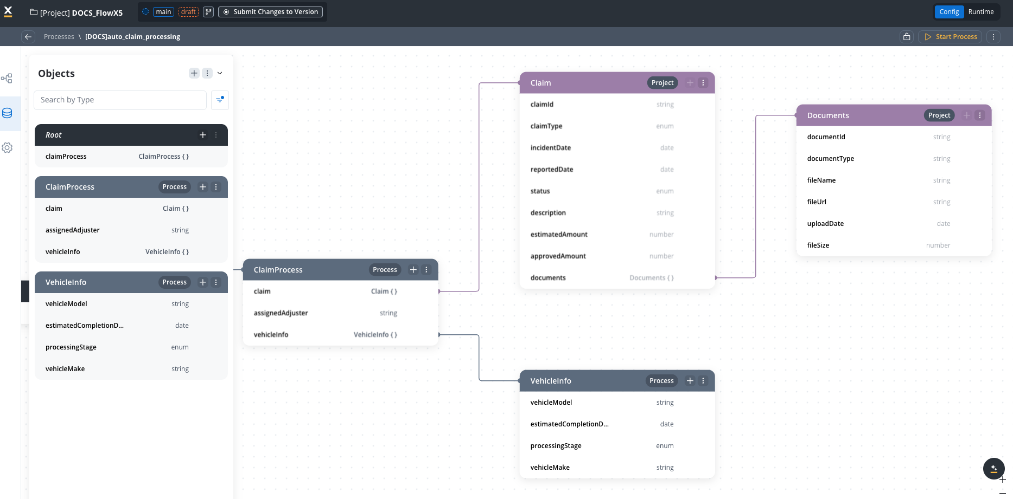Select vehicleInfo row in ClaimProcess canvas node
1013x499 pixels.
(341, 335)
